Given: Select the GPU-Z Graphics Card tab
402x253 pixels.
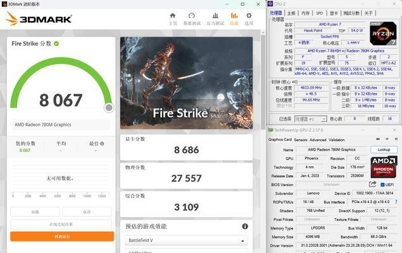Looking at the screenshot, I should coord(280,140).
